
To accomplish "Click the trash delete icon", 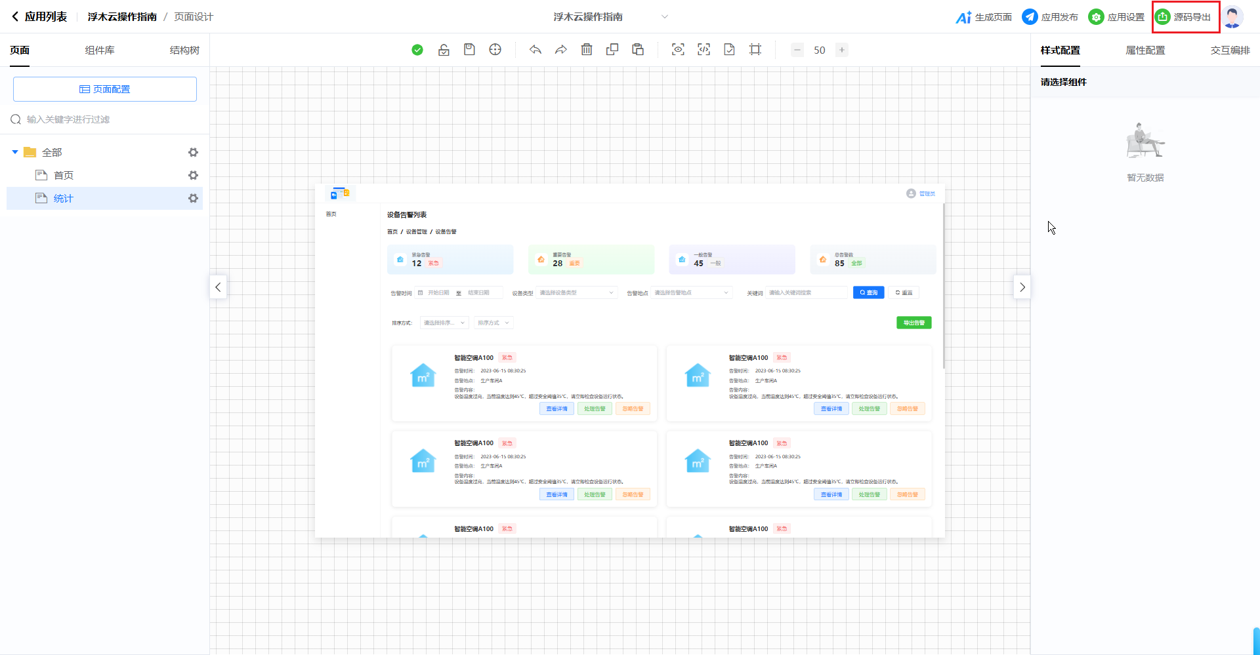I will point(587,50).
